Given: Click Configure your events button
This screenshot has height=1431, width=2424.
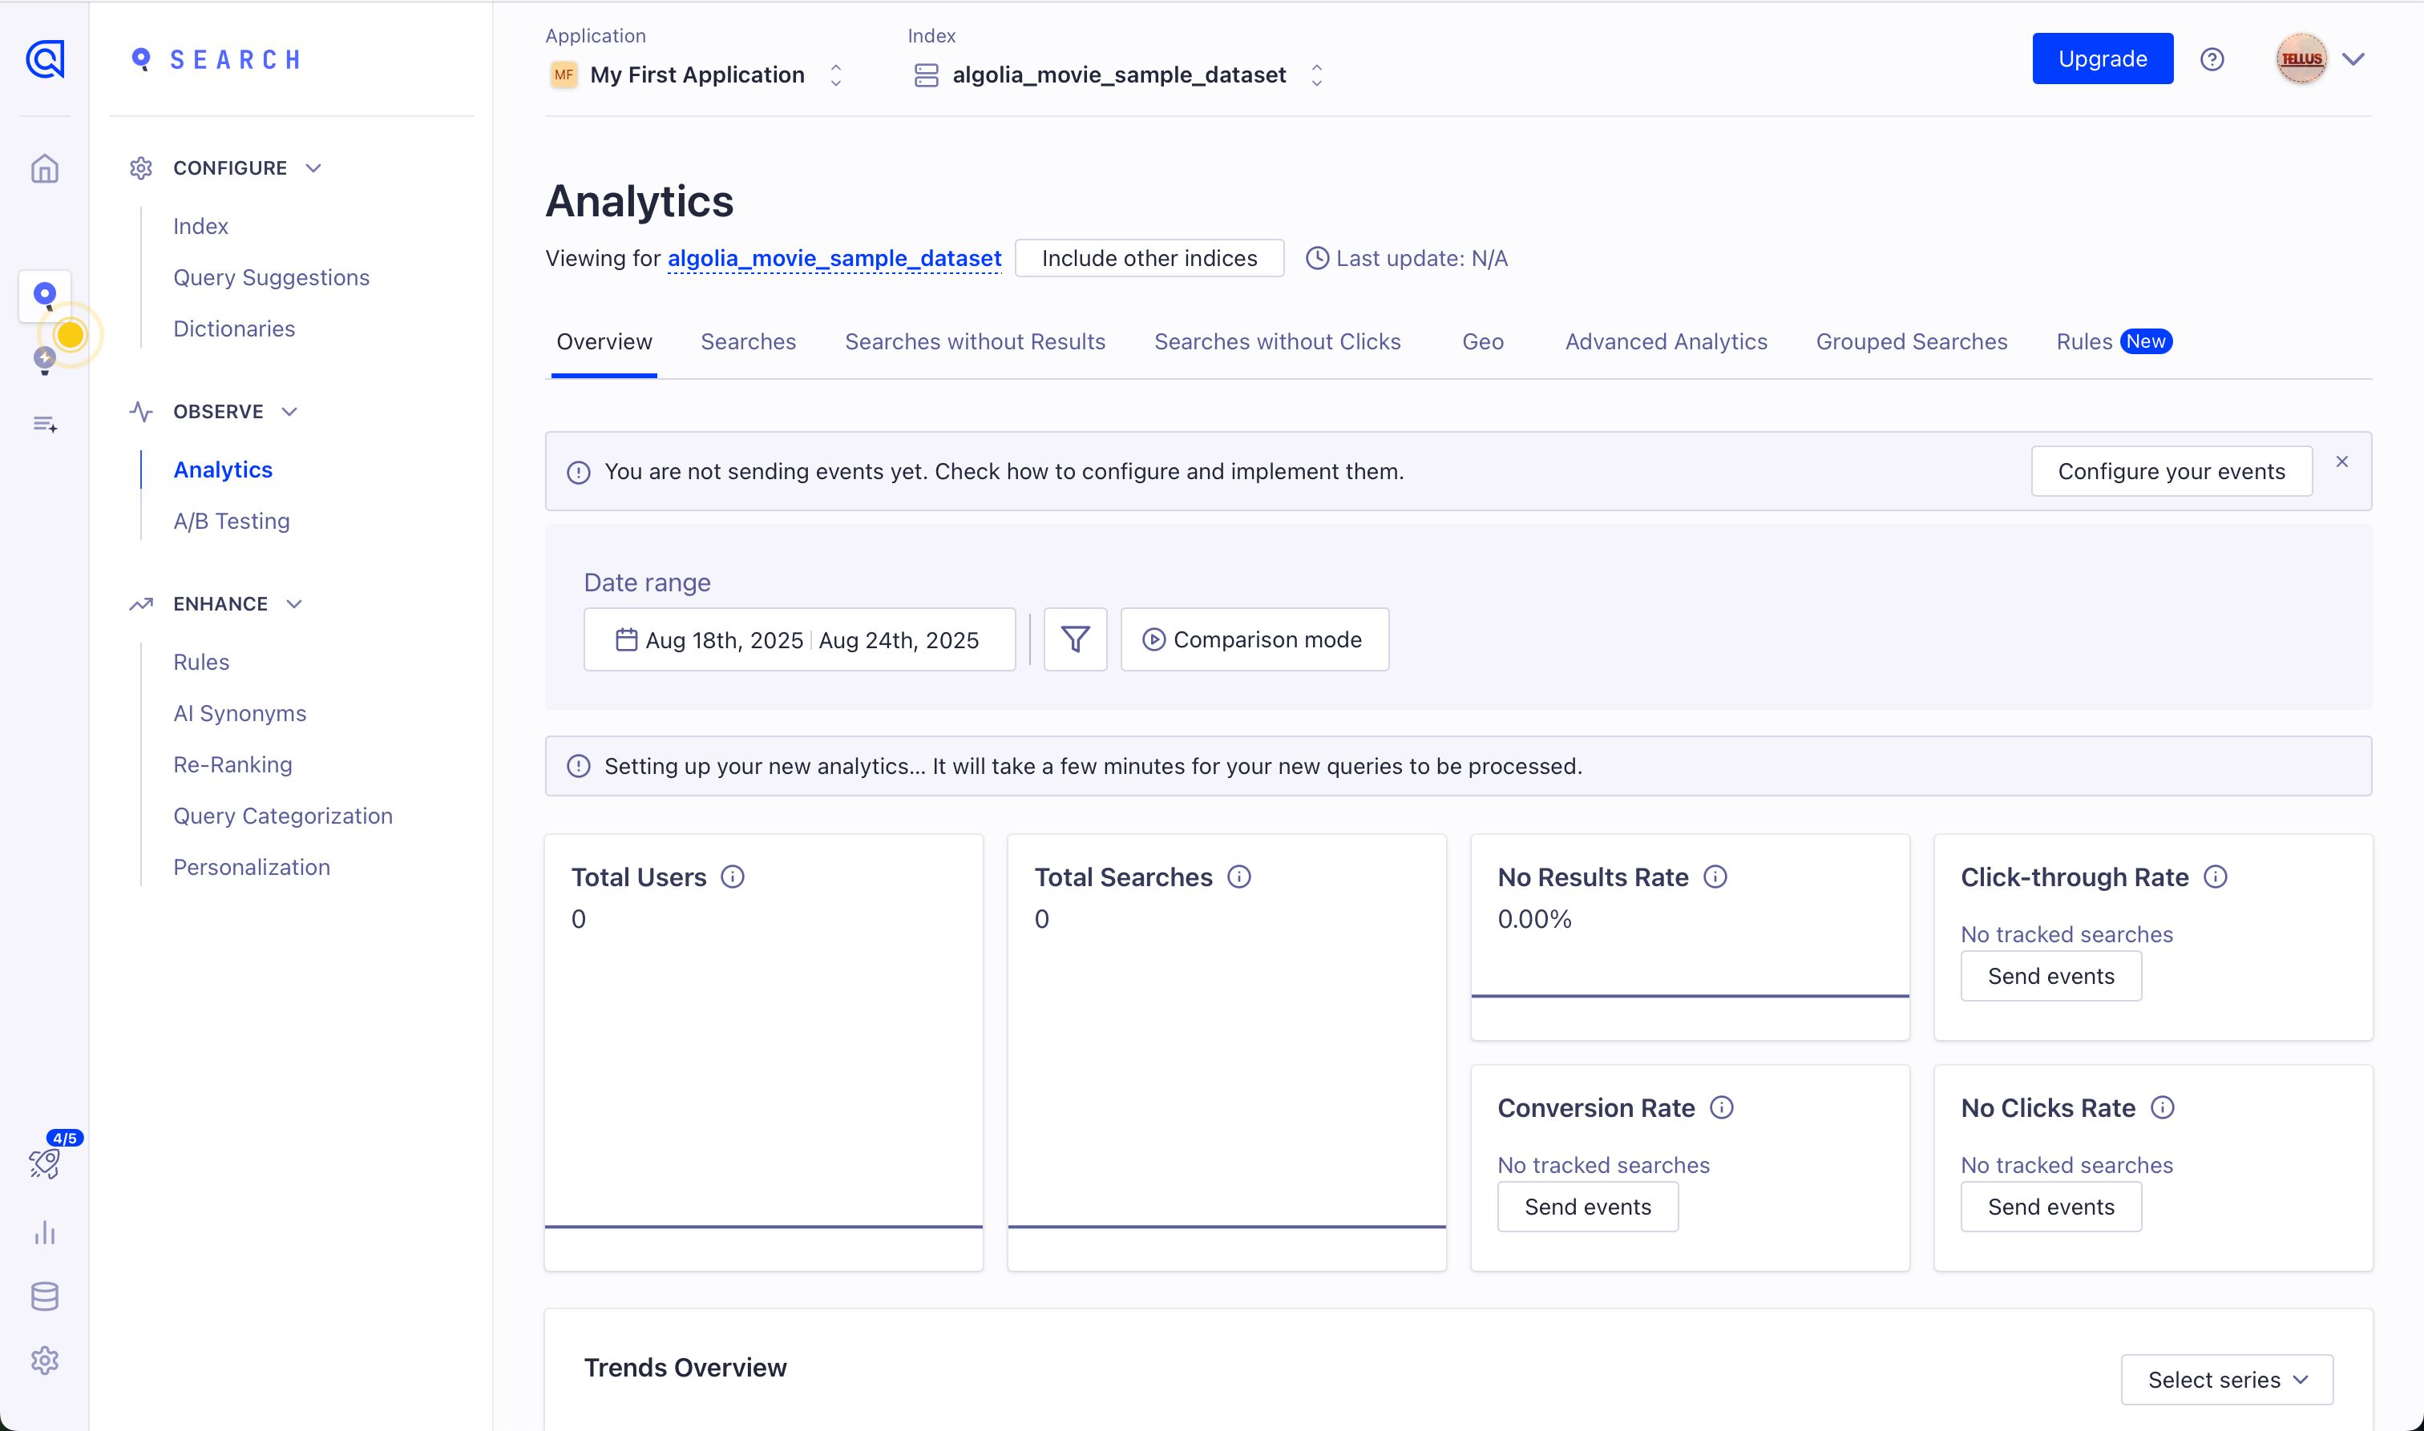Looking at the screenshot, I should coord(2171,472).
